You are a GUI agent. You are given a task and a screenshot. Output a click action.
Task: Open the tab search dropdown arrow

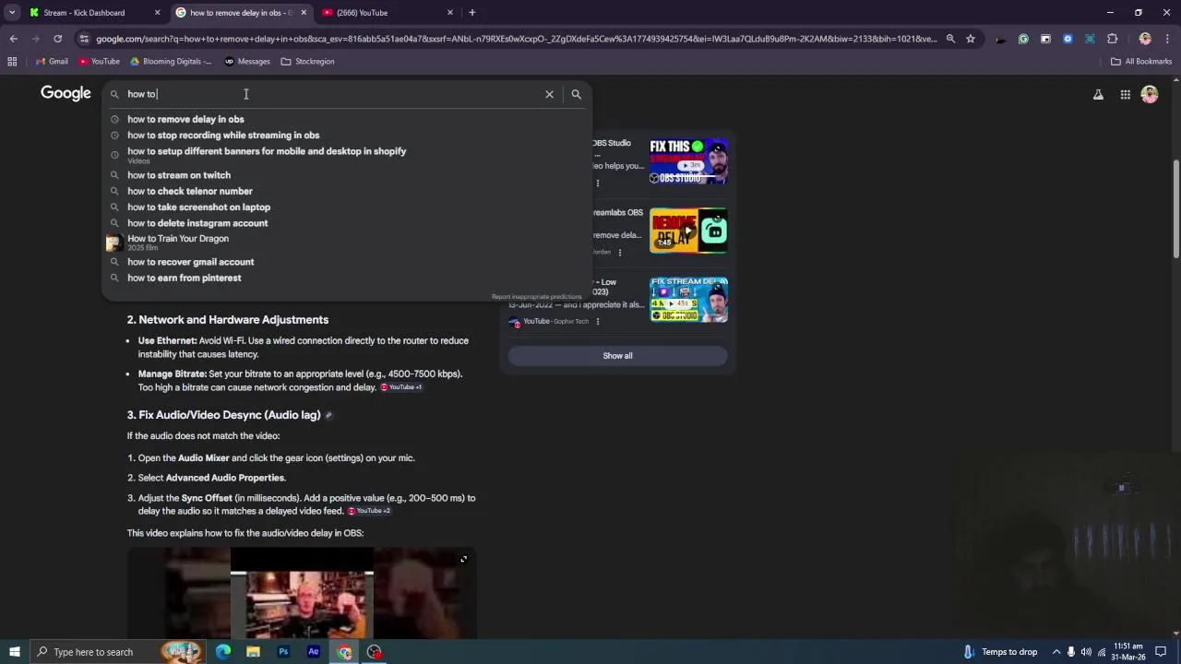(x=13, y=13)
